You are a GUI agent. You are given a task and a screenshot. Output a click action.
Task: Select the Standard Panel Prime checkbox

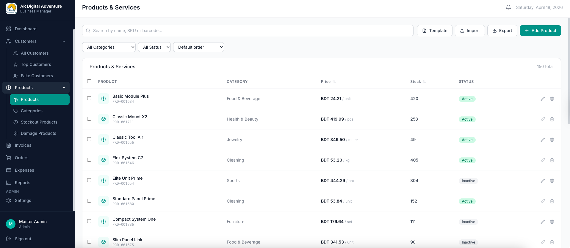point(89,200)
